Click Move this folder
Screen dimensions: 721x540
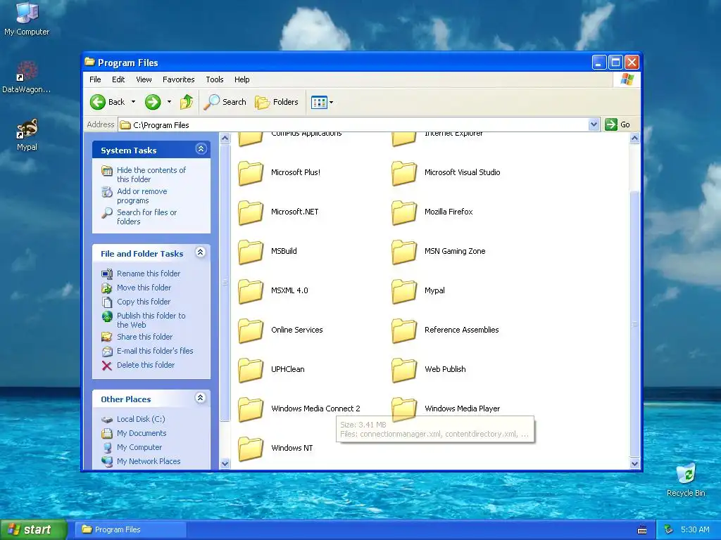[x=144, y=288]
